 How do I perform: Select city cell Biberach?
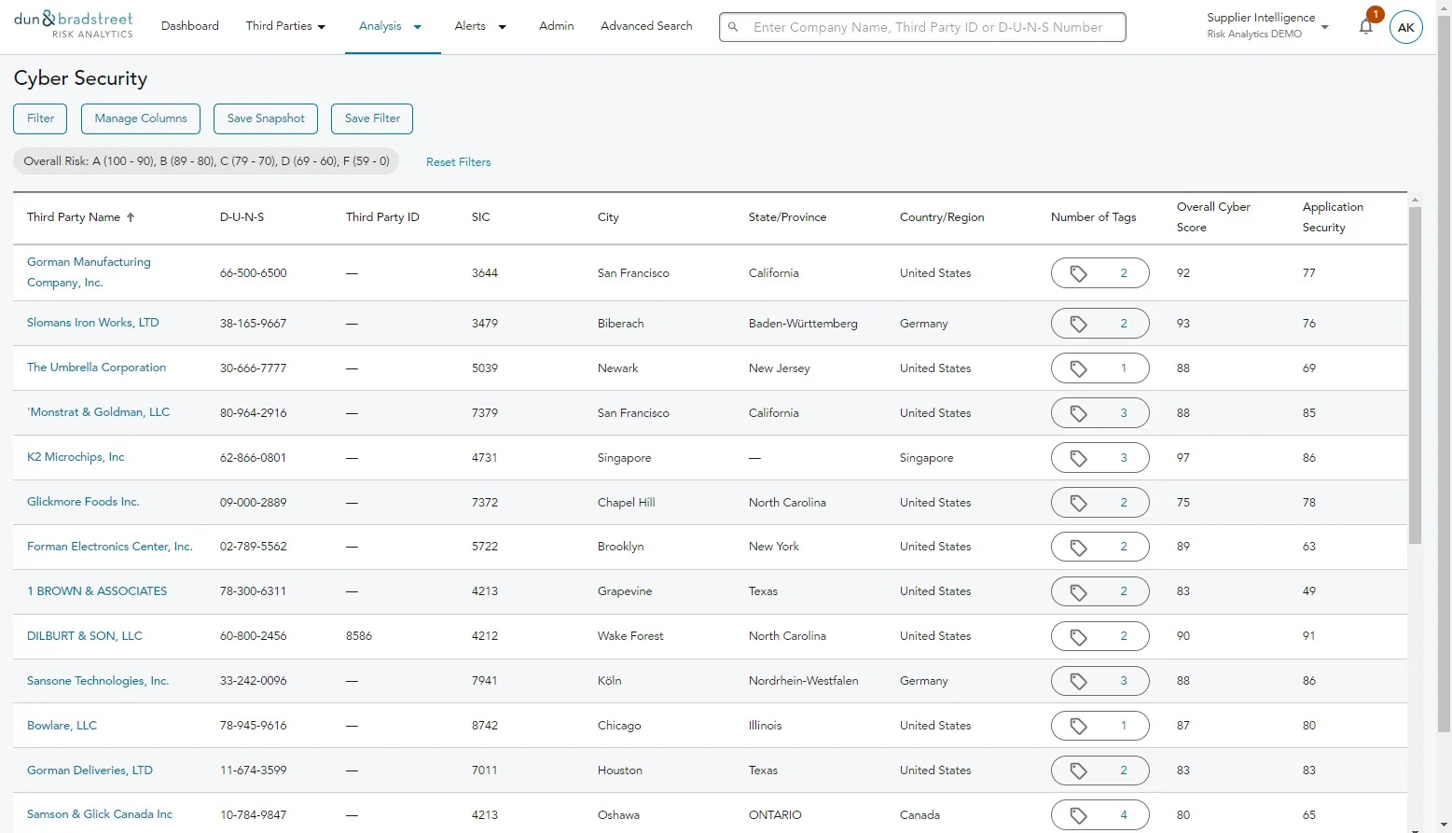click(620, 324)
